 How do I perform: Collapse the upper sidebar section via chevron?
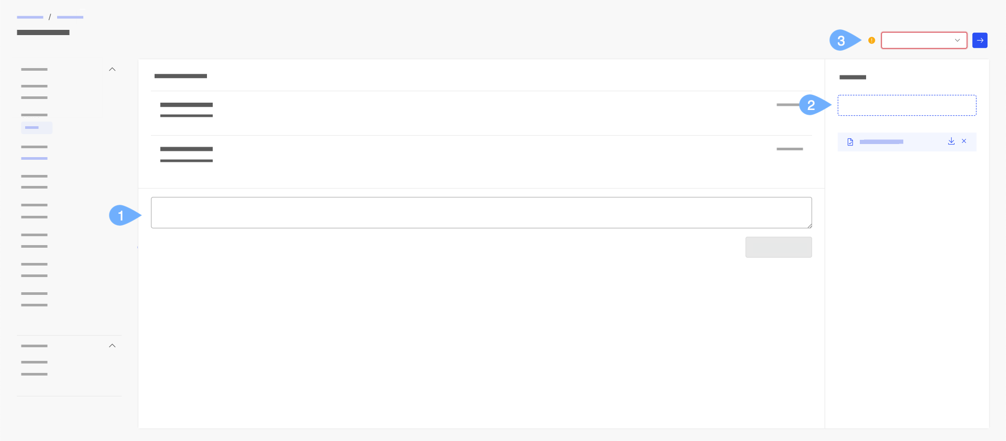[x=112, y=69]
